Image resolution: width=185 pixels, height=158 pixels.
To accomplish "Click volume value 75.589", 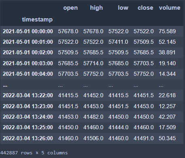I will coord(167,31).
